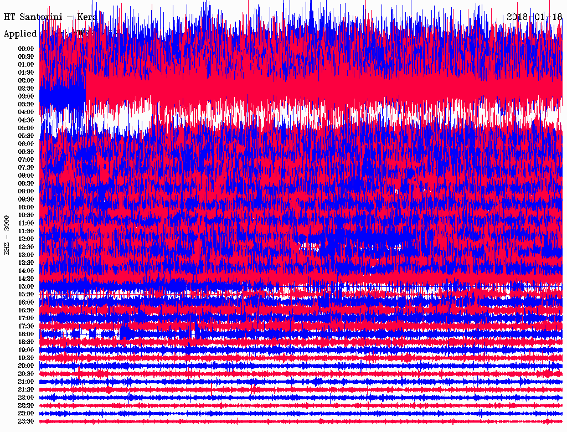Click the '23:00' time label

[26, 414]
